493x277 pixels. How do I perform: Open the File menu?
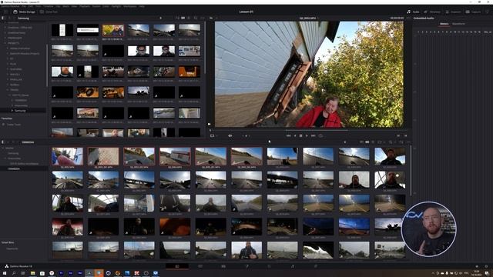[24, 6]
